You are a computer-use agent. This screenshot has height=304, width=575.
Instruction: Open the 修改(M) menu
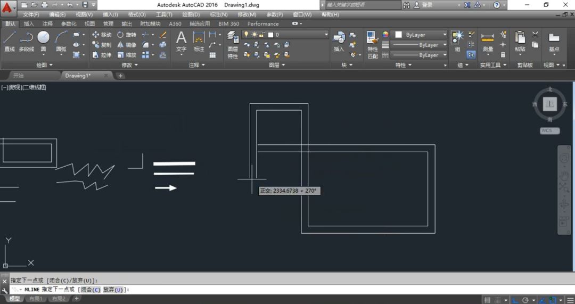click(x=247, y=15)
